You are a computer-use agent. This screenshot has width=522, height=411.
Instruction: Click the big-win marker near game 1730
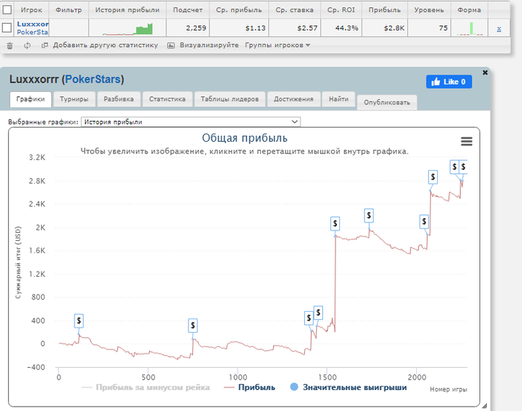tap(368, 216)
